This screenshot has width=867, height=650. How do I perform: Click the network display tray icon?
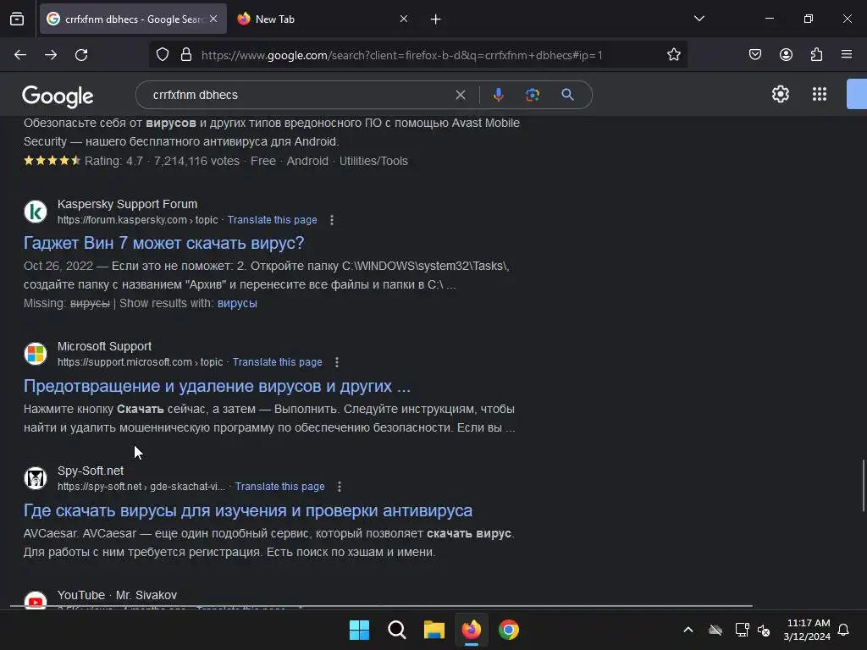point(742,630)
